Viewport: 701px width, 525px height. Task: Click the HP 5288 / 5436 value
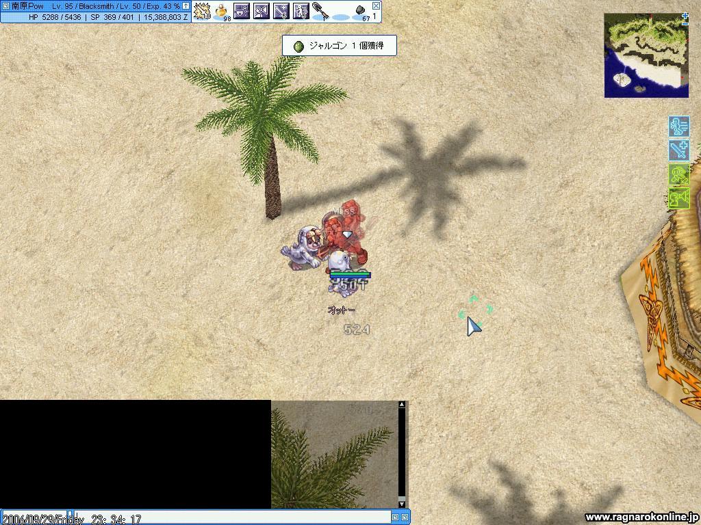click(55, 17)
